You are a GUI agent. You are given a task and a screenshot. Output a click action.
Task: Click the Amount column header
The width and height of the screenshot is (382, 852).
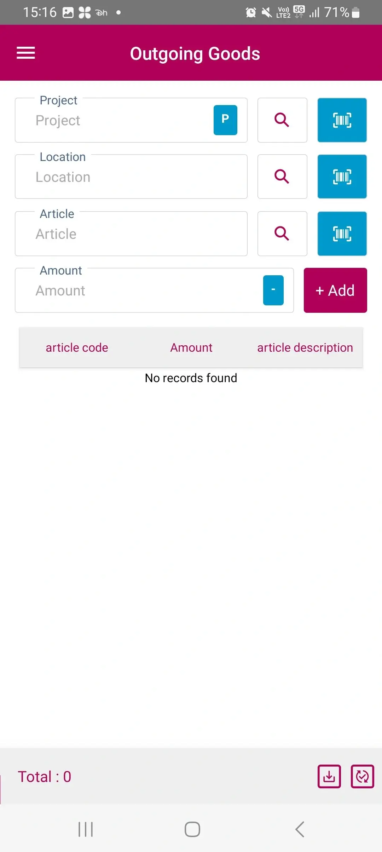pyautogui.click(x=191, y=347)
